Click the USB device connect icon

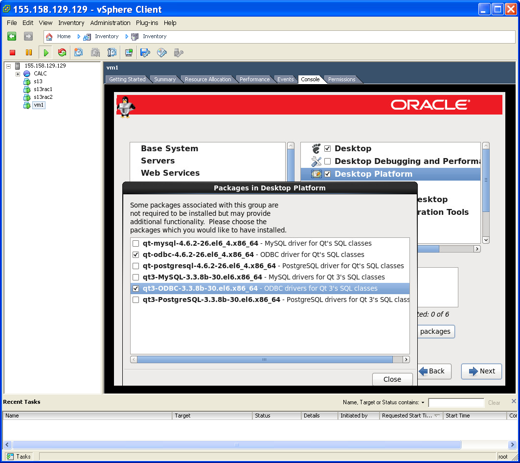click(x=179, y=52)
